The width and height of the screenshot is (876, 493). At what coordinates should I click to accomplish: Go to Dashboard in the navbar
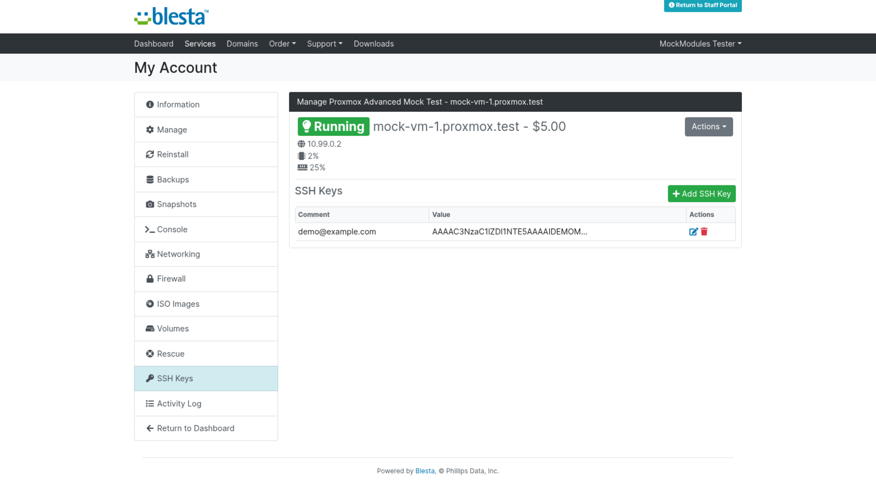click(x=154, y=44)
